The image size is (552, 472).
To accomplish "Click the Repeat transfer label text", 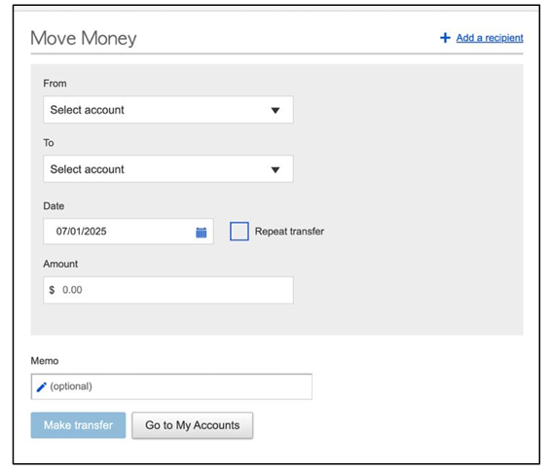I will point(289,232).
